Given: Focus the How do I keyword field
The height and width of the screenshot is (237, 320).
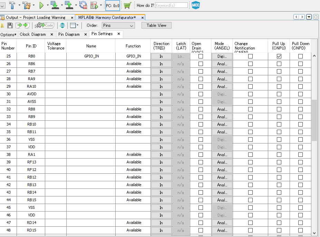Looking at the screenshot, I should click(x=171, y=5).
